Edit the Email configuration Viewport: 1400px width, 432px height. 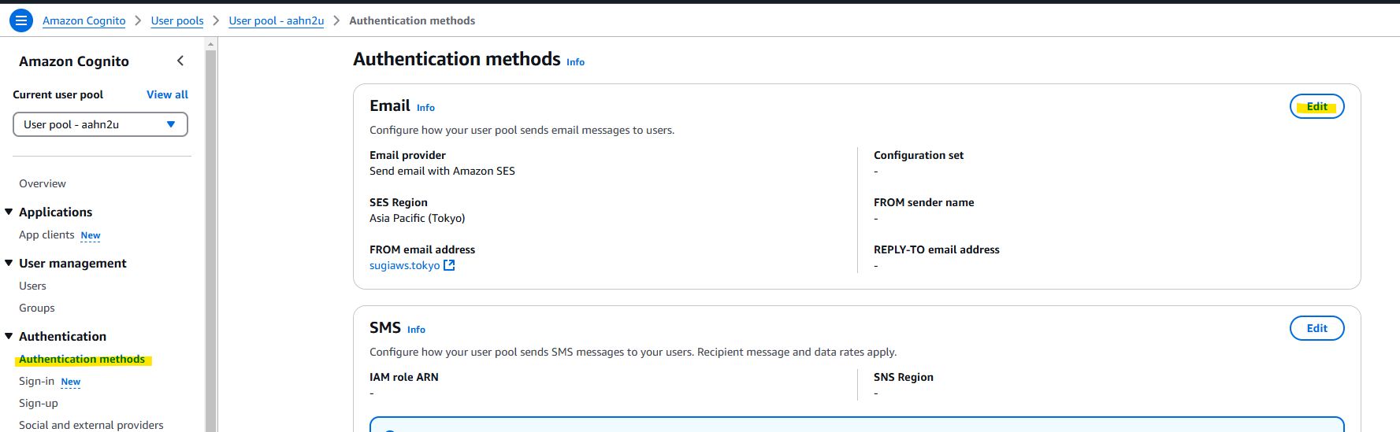coord(1316,106)
